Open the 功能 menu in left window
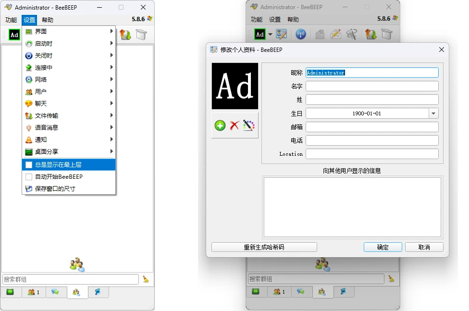This screenshot has height=311, width=469. click(11, 20)
